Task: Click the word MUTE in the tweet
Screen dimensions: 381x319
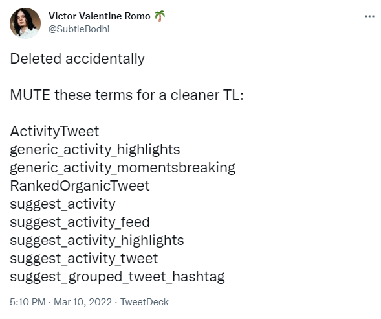Action: click(30, 95)
